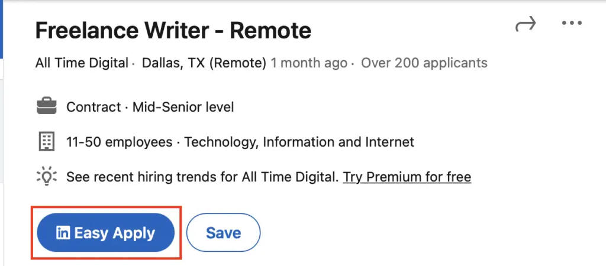This screenshot has width=606, height=266.
Task: Click the Contract job type label
Action: (94, 108)
